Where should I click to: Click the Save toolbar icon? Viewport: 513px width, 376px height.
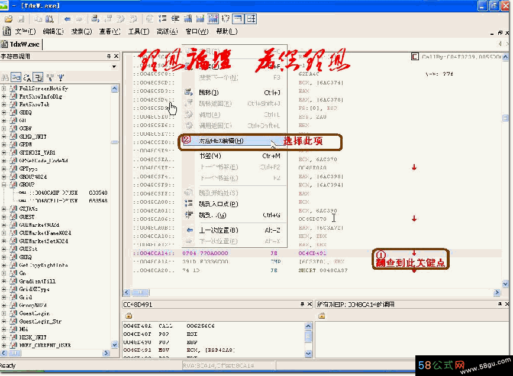coord(20,19)
